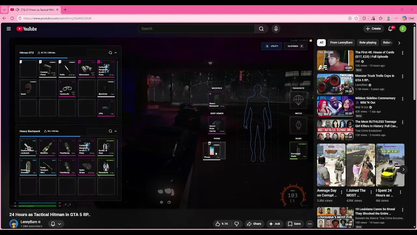Open First 48 House of Cards thumbnail
Image resolution: width=417 pixels, height=235 pixels.
335,60
